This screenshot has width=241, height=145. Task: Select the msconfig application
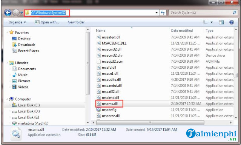click(109, 110)
